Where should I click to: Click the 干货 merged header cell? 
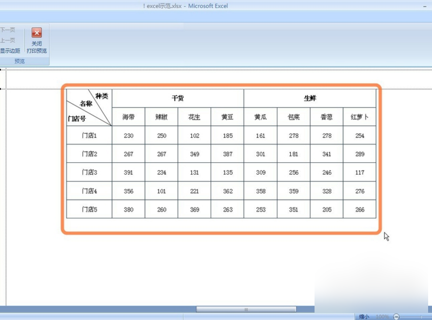178,98
